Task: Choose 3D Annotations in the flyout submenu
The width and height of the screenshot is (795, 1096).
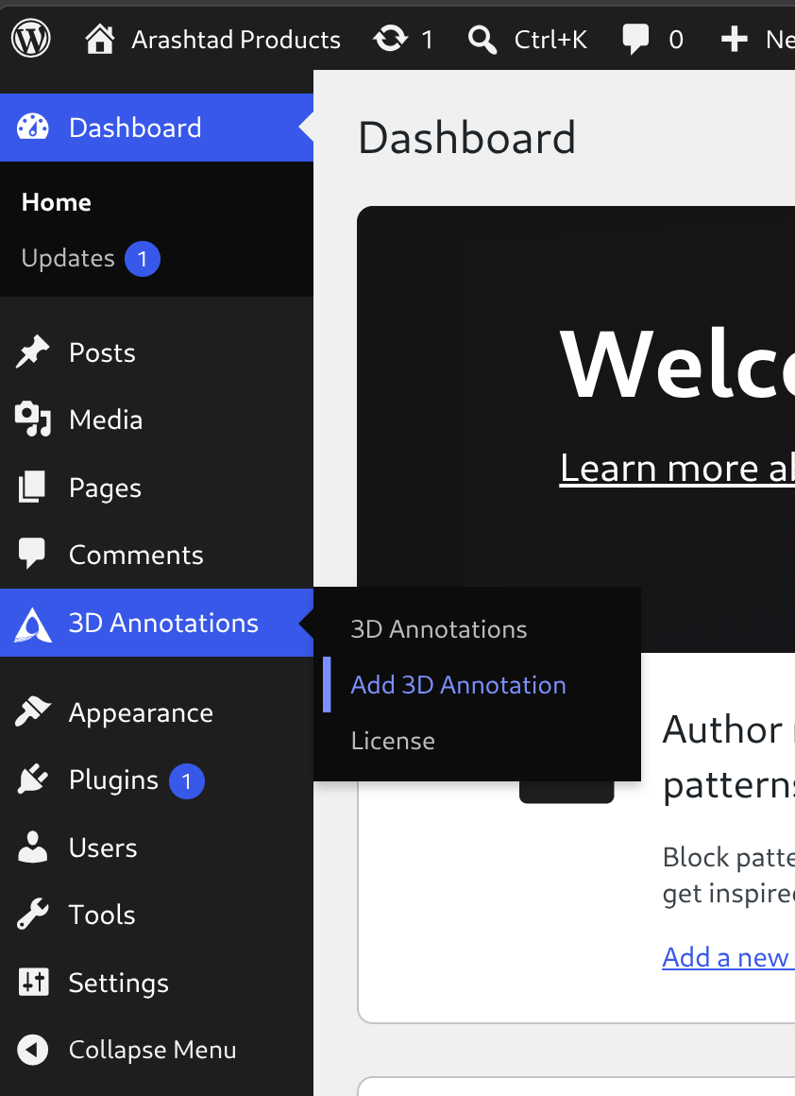Action: click(x=439, y=629)
